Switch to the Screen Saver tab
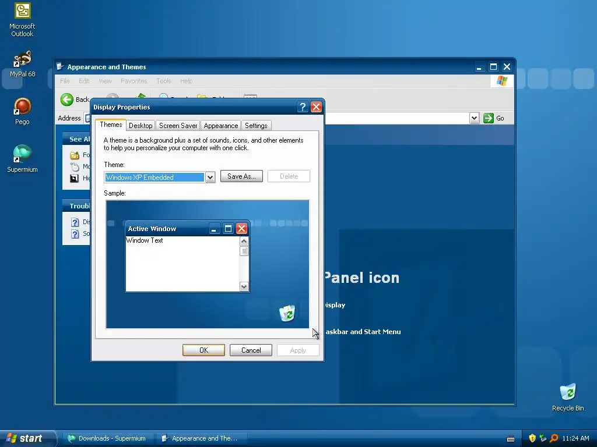Screen dimensions: 597x447 point(178,126)
